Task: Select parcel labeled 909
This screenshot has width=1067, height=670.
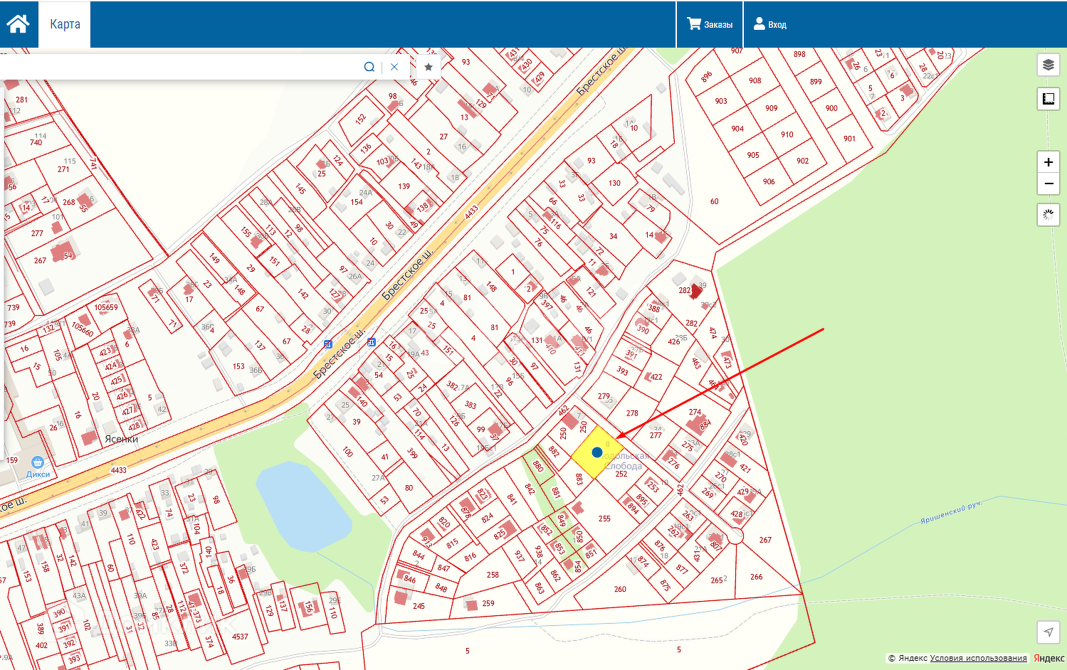Action: click(772, 108)
